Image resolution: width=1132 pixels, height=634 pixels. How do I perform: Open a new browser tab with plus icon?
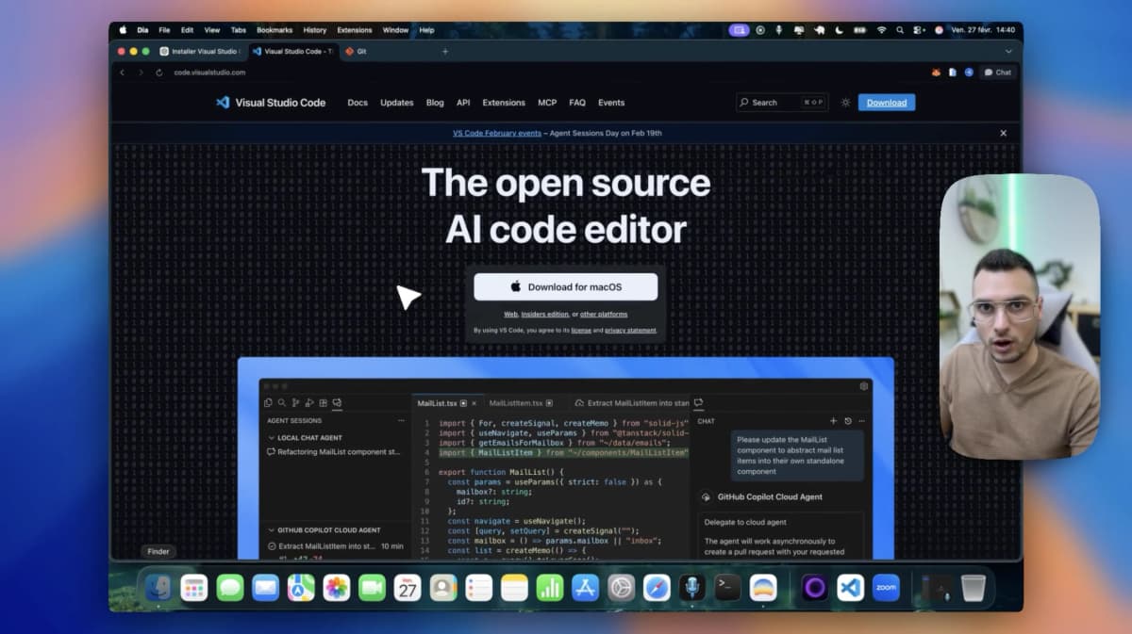pyautogui.click(x=445, y=51)
